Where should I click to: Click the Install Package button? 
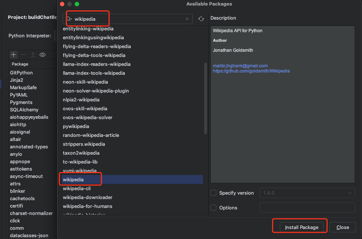(301, 227)
